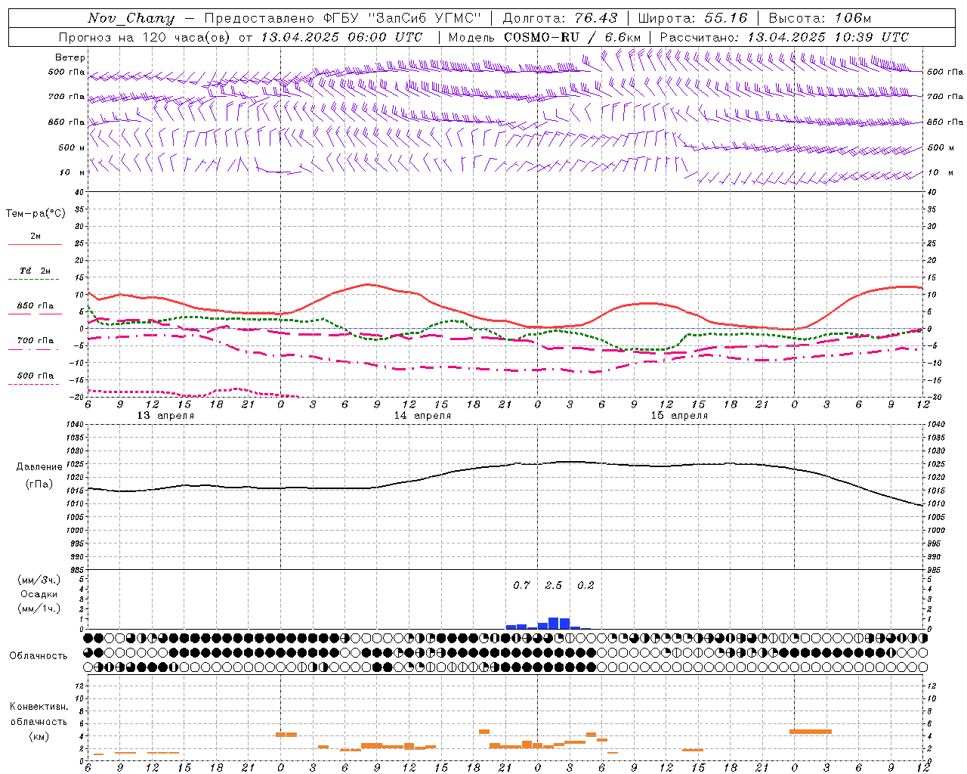Click the "15 апреля" date label
967x774 pixels.
pos(679,416)
